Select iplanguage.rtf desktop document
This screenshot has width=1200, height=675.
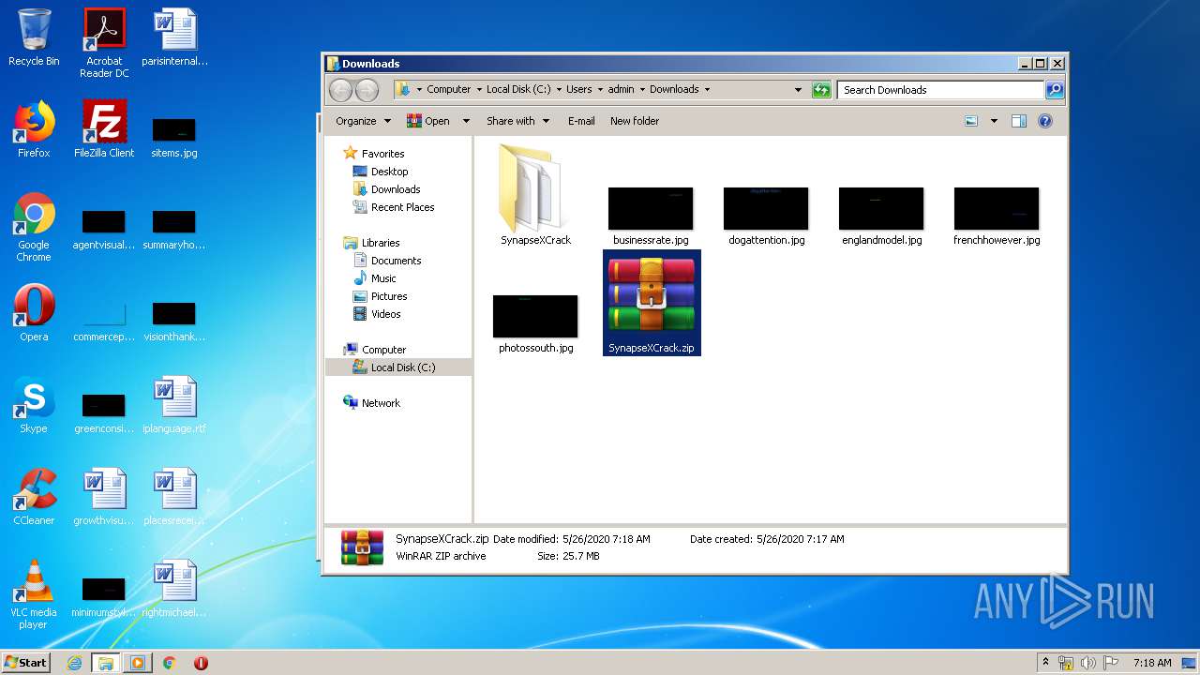coord(174,405)
